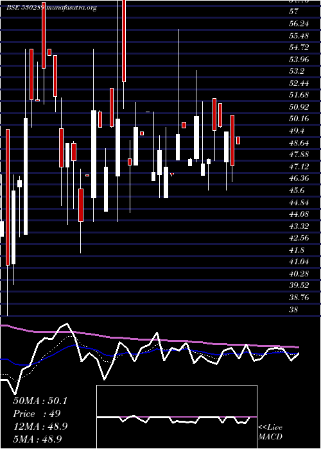321x449 pixels.
Task: Click the 50.16 price axis label
Action: click(x=299, y=119)
